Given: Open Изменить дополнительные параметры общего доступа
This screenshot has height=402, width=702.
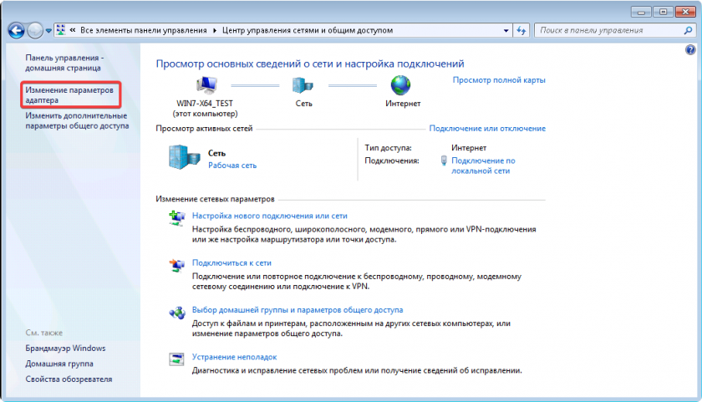Looking at the screenshot, I should (76, 120).
